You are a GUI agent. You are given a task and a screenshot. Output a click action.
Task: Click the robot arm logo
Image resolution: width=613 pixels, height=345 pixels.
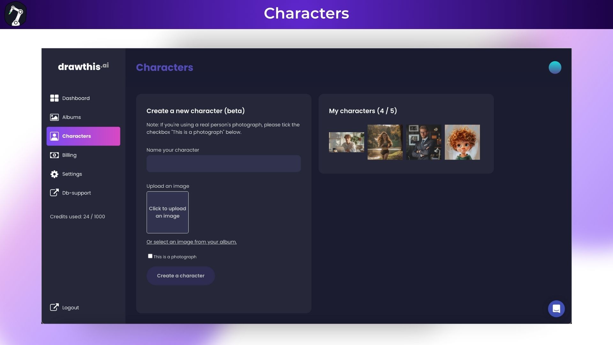[15, 14]
